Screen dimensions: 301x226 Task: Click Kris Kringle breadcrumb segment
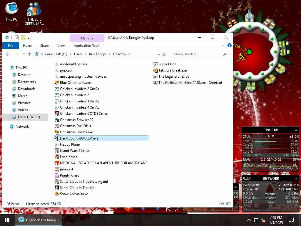tap(98, 54)
